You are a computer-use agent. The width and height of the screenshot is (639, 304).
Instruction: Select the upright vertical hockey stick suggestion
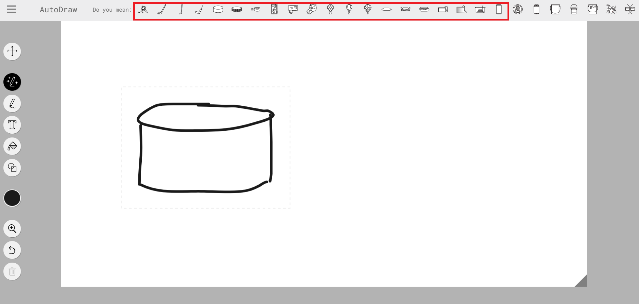click(x=181, y=9)
